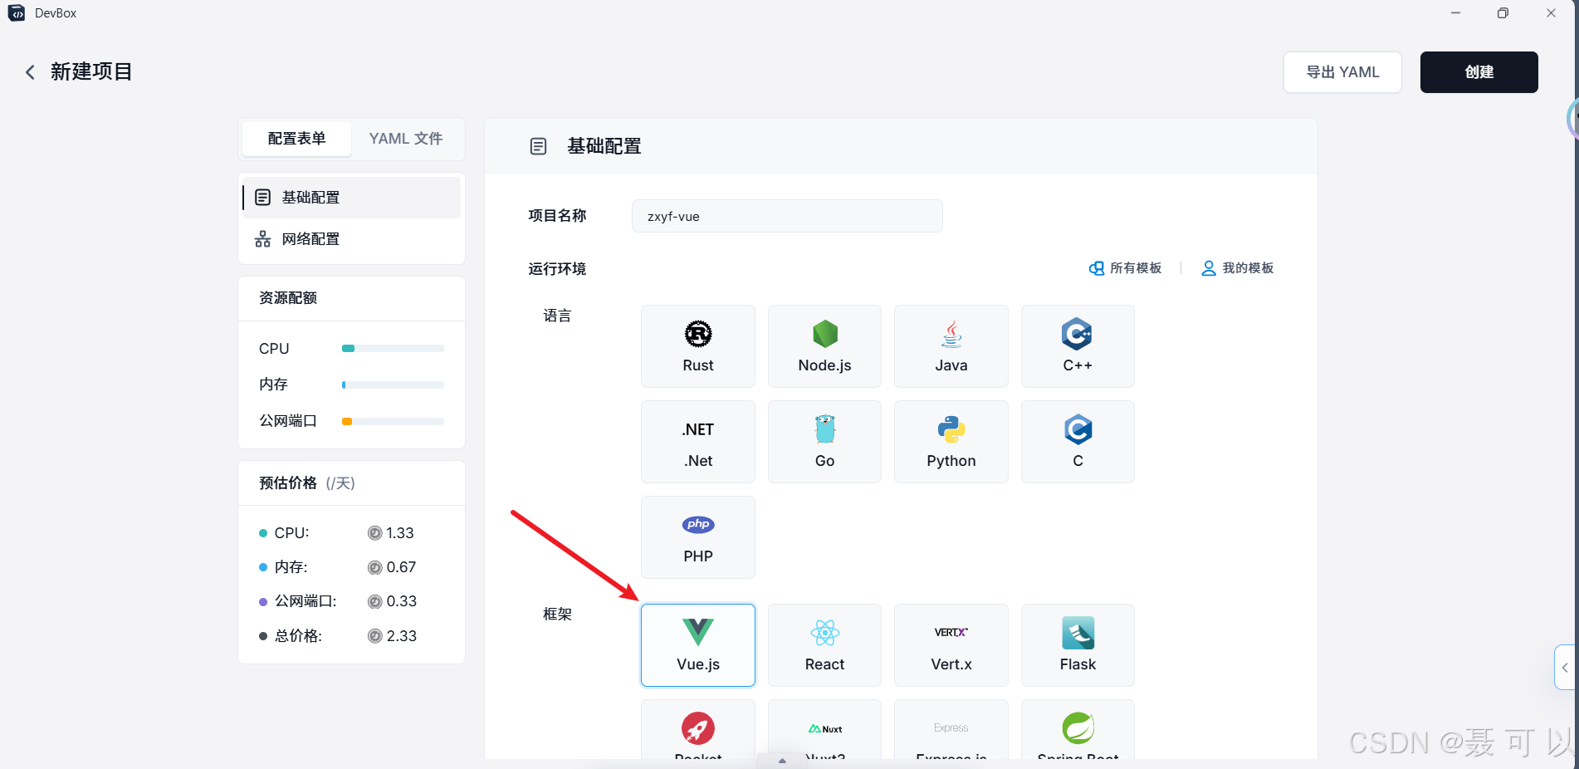This screenshot has width=1579, height=769.
Task: Select the Rust language card
Action: [x=698, y=346]
